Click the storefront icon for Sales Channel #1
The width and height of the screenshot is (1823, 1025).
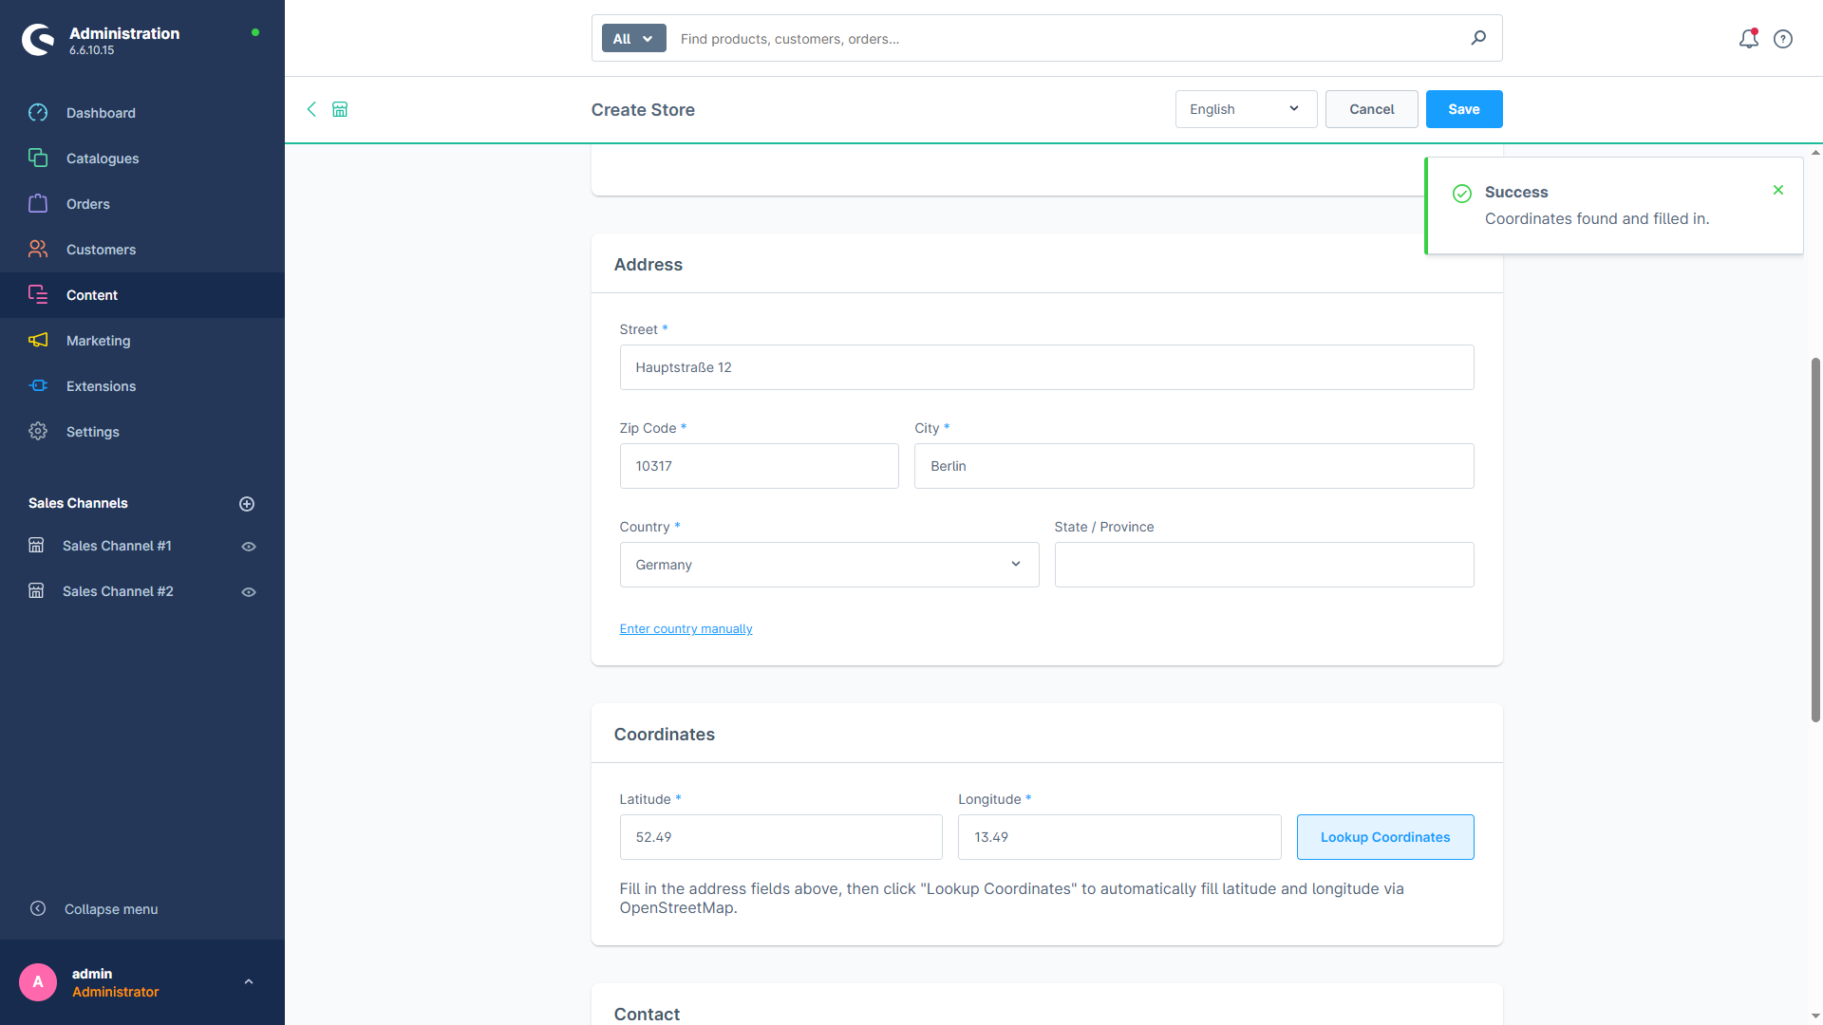[36, 546]
